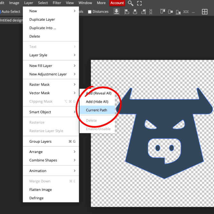Click the grid layout icon in the toolbar
Screen dimensions: 214x214
coord(205,12)
